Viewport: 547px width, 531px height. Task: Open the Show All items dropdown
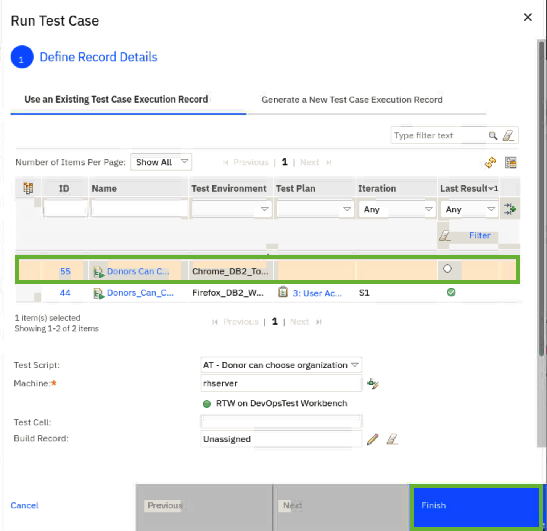[161, 162]
